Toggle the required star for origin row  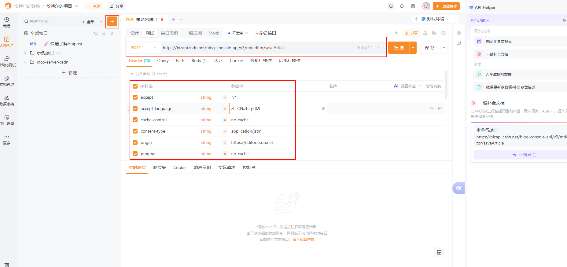225,142
